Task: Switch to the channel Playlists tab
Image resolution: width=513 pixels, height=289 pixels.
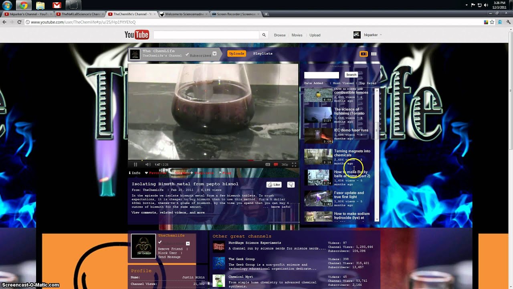Action: [263, 53]
